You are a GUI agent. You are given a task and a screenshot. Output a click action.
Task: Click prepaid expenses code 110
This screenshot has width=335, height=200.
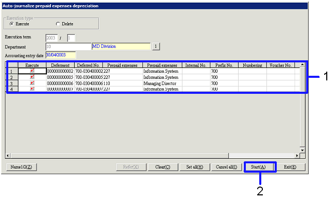click(x=123, y=84)
